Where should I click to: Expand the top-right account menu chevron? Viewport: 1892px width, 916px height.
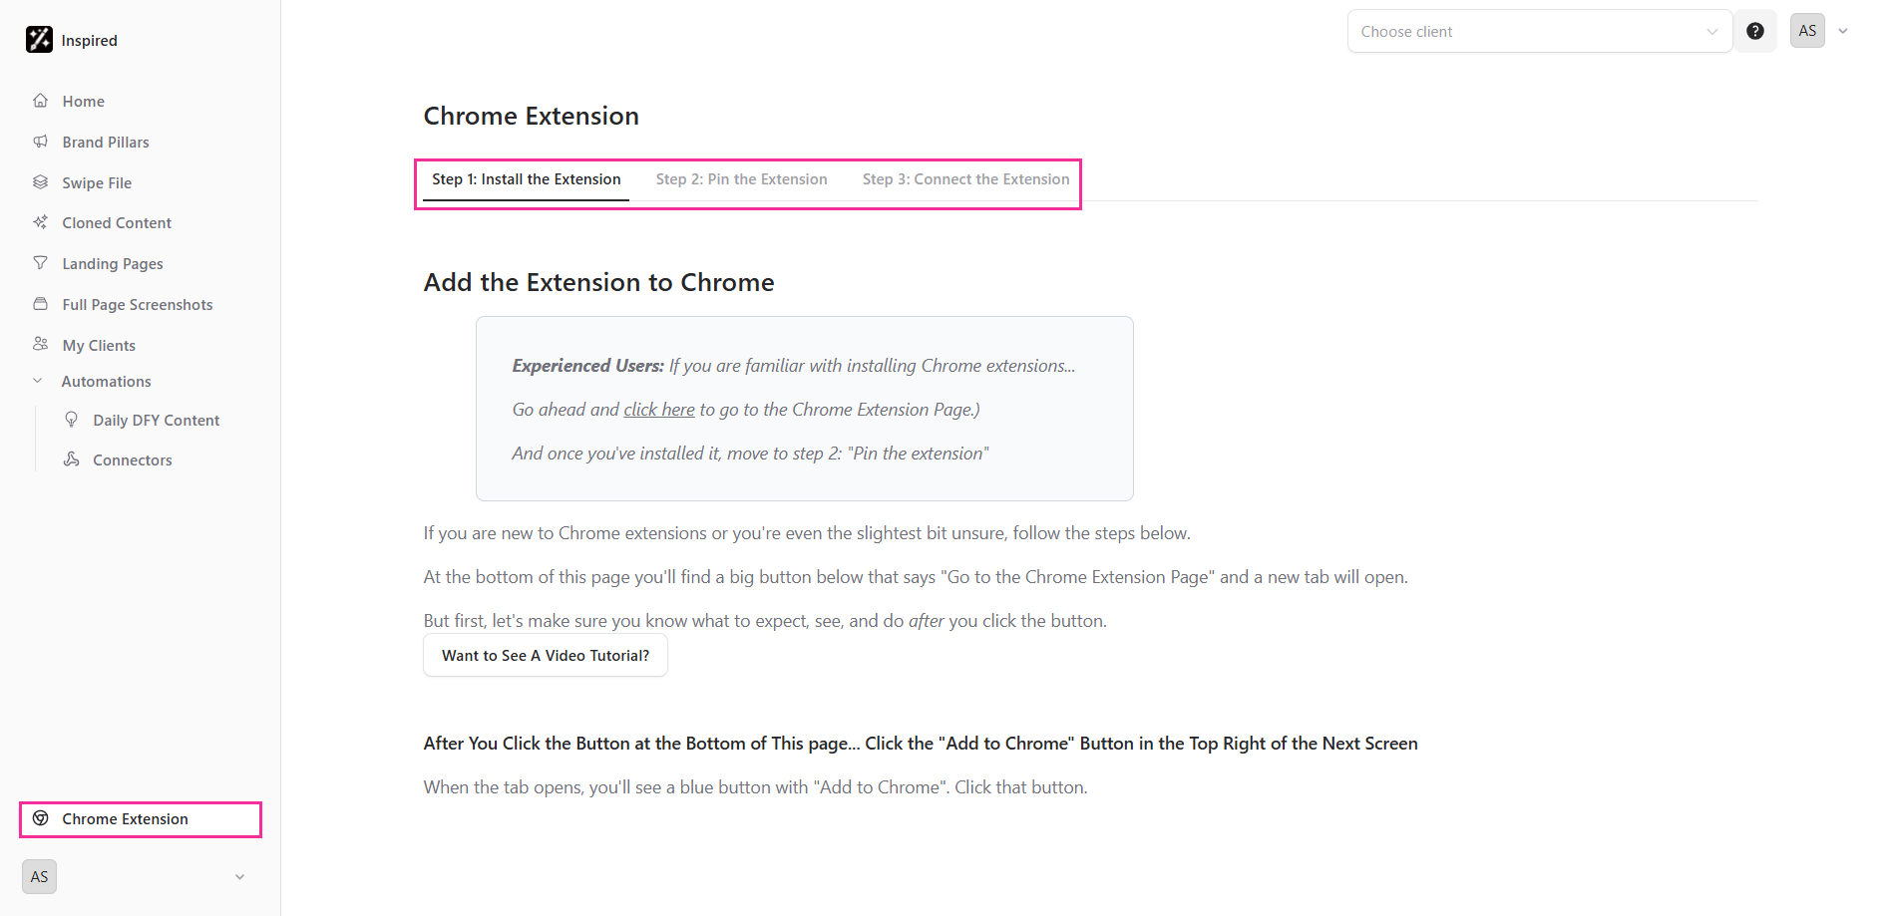1843,31
